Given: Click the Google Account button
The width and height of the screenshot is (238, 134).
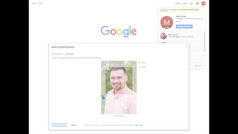Looking at the screenshot, I should [184, 26].
